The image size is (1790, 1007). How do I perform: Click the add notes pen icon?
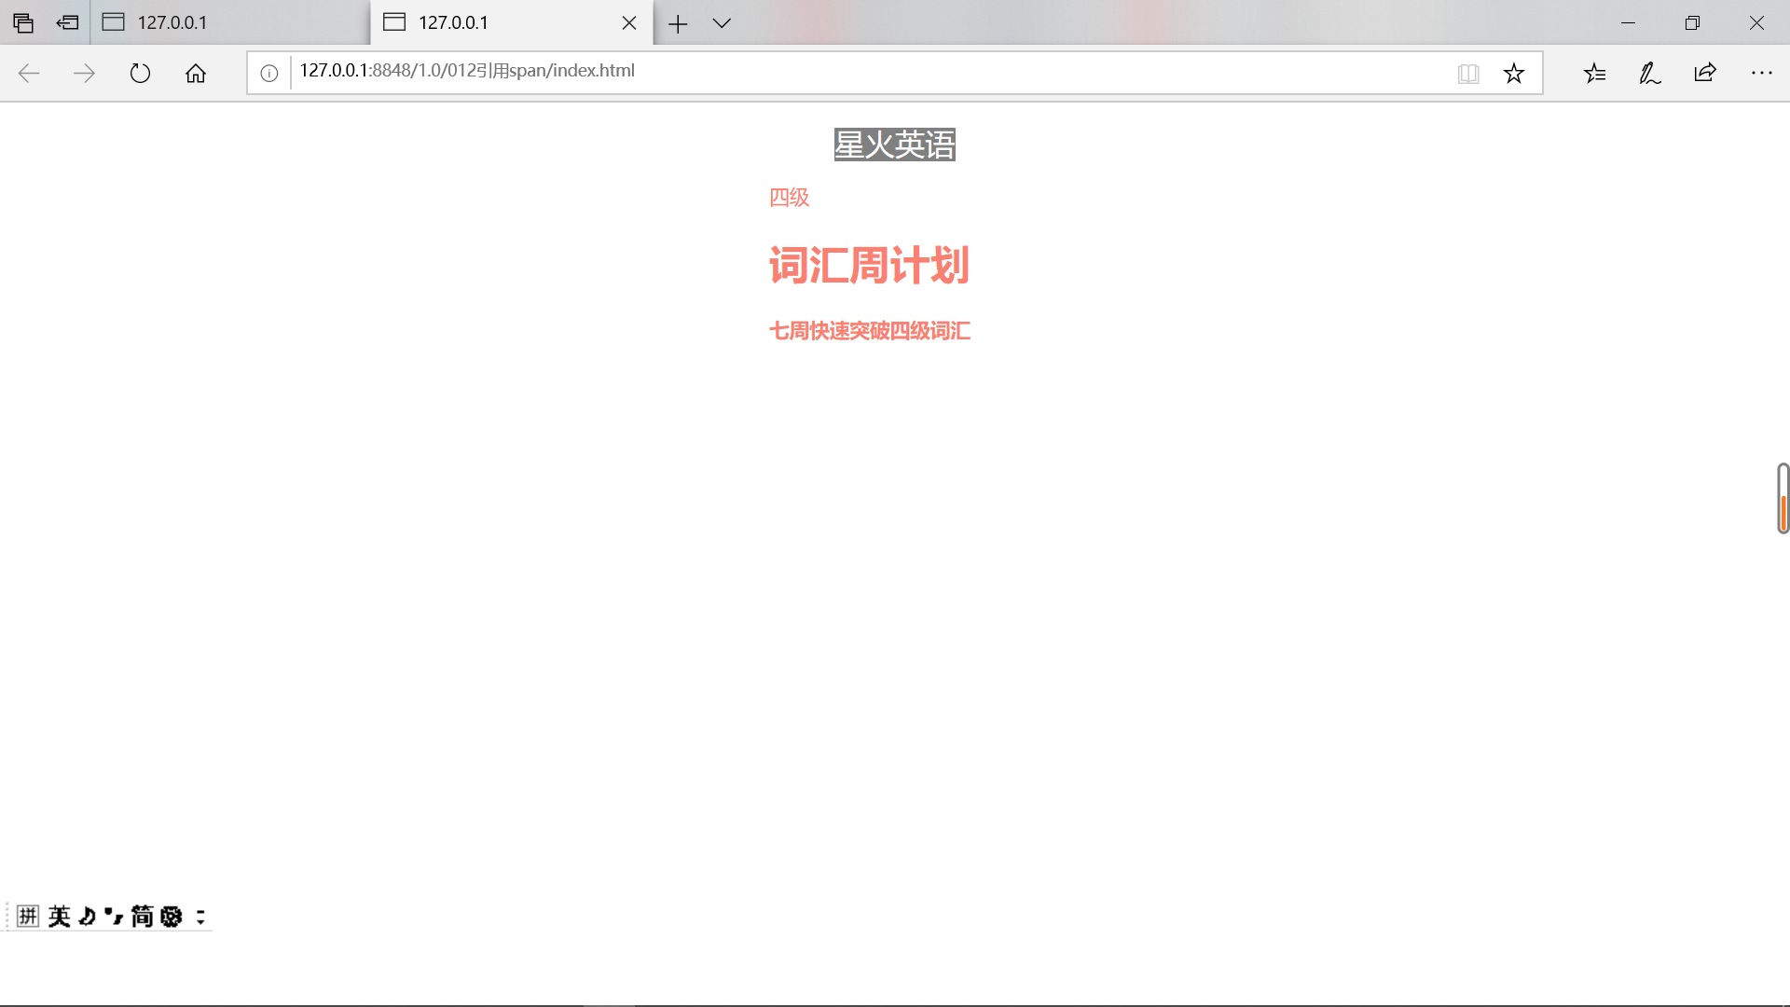click(1649, 73)
